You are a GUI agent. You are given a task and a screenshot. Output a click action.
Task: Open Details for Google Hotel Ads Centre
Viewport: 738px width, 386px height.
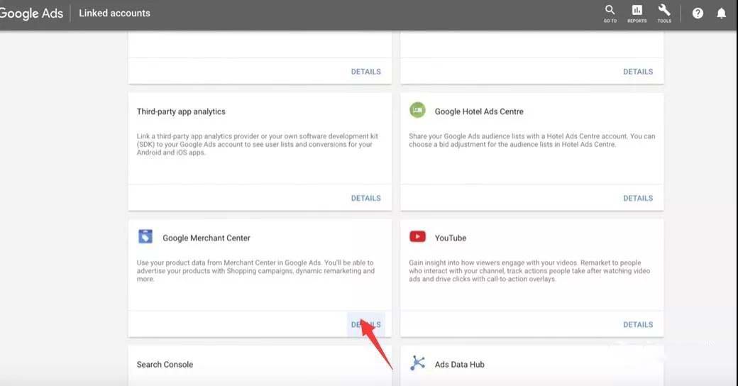pos(638,198)
